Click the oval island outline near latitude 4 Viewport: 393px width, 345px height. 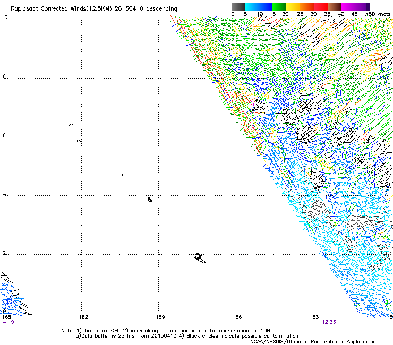[x=150, y=200]
